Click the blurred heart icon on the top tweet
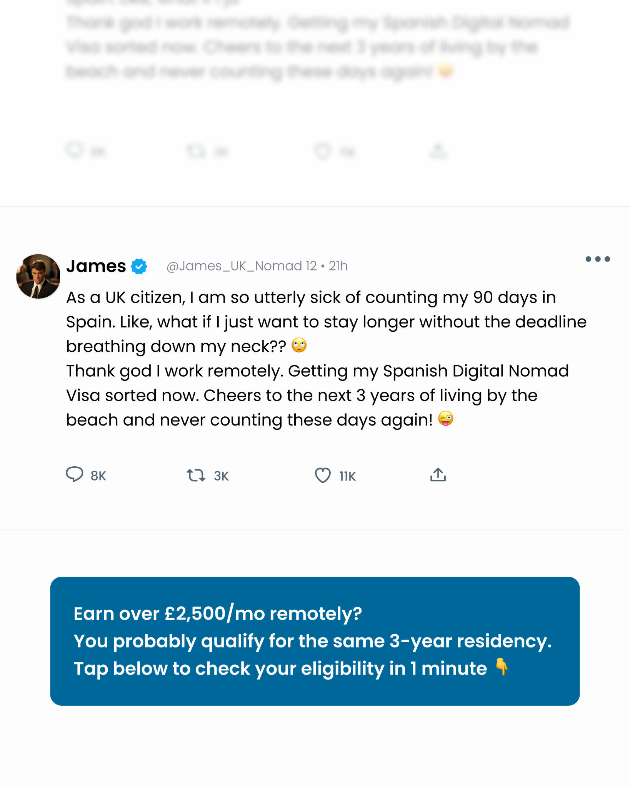630x788 pixels. click(323, 151)
